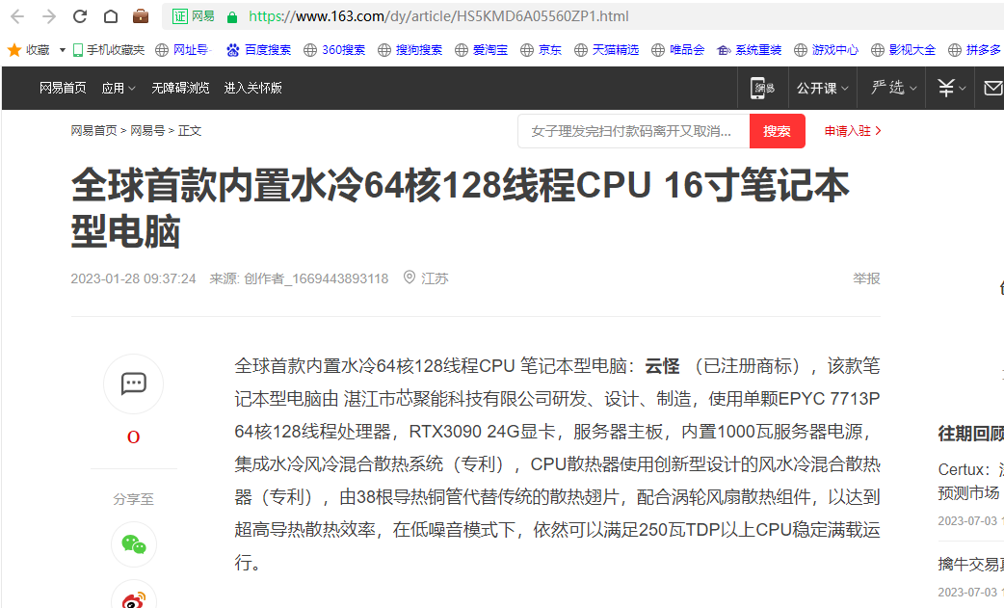Open the ¥ dropdown in header
The image size is (1004, 608).
952,88
